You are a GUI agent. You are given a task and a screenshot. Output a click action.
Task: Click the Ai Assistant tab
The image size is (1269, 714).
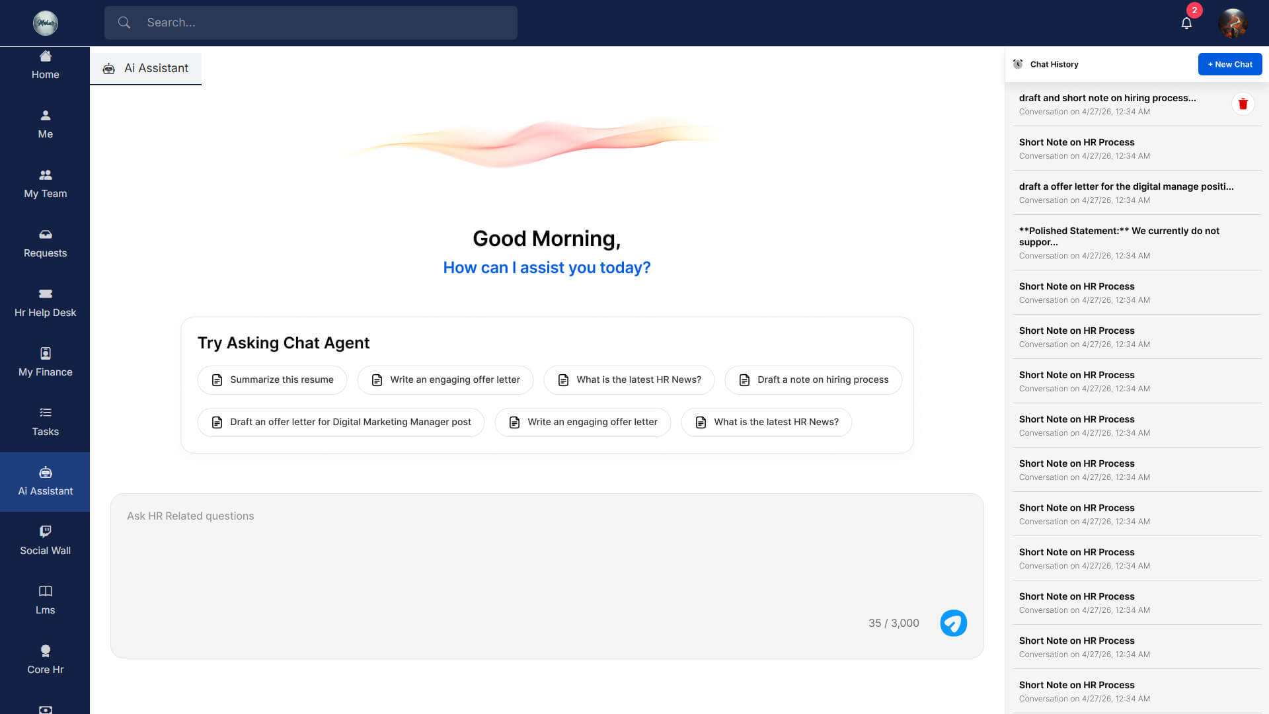(145, 69)
